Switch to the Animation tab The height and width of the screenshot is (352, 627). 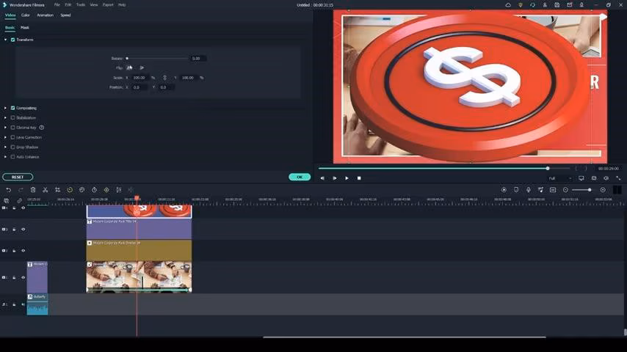click(x=46, y=15)
